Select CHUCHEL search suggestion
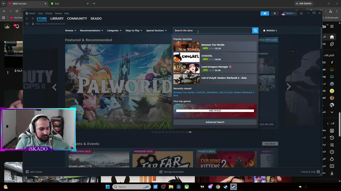The height and width of the screenshot is (191, 341). (215, 58)
